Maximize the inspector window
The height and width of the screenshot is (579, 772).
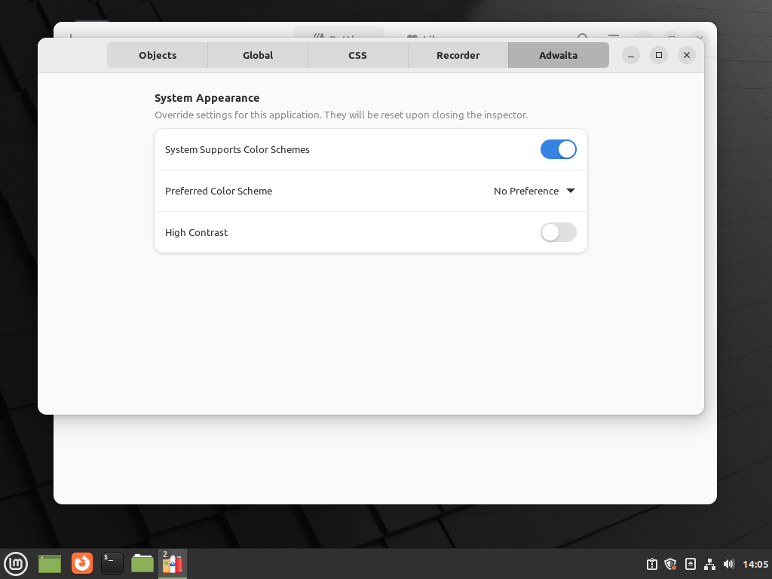[x=659, y=55]
